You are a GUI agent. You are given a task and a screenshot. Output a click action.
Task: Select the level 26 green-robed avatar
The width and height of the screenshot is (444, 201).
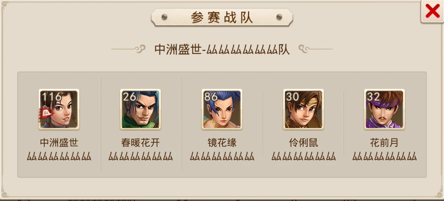point(140,110)
